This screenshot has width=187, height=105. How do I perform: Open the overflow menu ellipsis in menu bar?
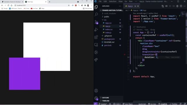[x=136, y=1]
